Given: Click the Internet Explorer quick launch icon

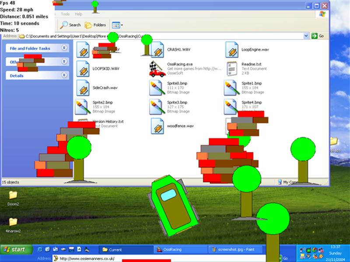Looking at the screenshot, I should 40,249.
